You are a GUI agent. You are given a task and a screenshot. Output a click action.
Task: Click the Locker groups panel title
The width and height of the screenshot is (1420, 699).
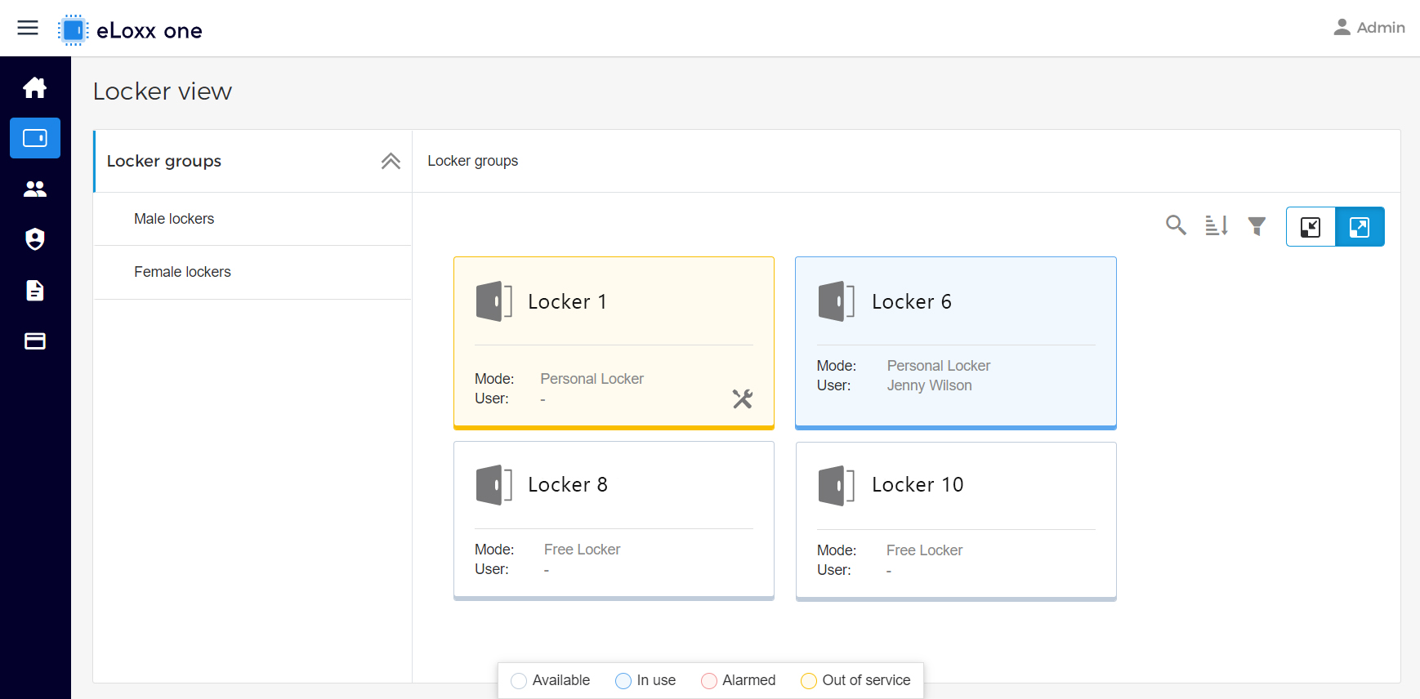[x=164, y=161]
